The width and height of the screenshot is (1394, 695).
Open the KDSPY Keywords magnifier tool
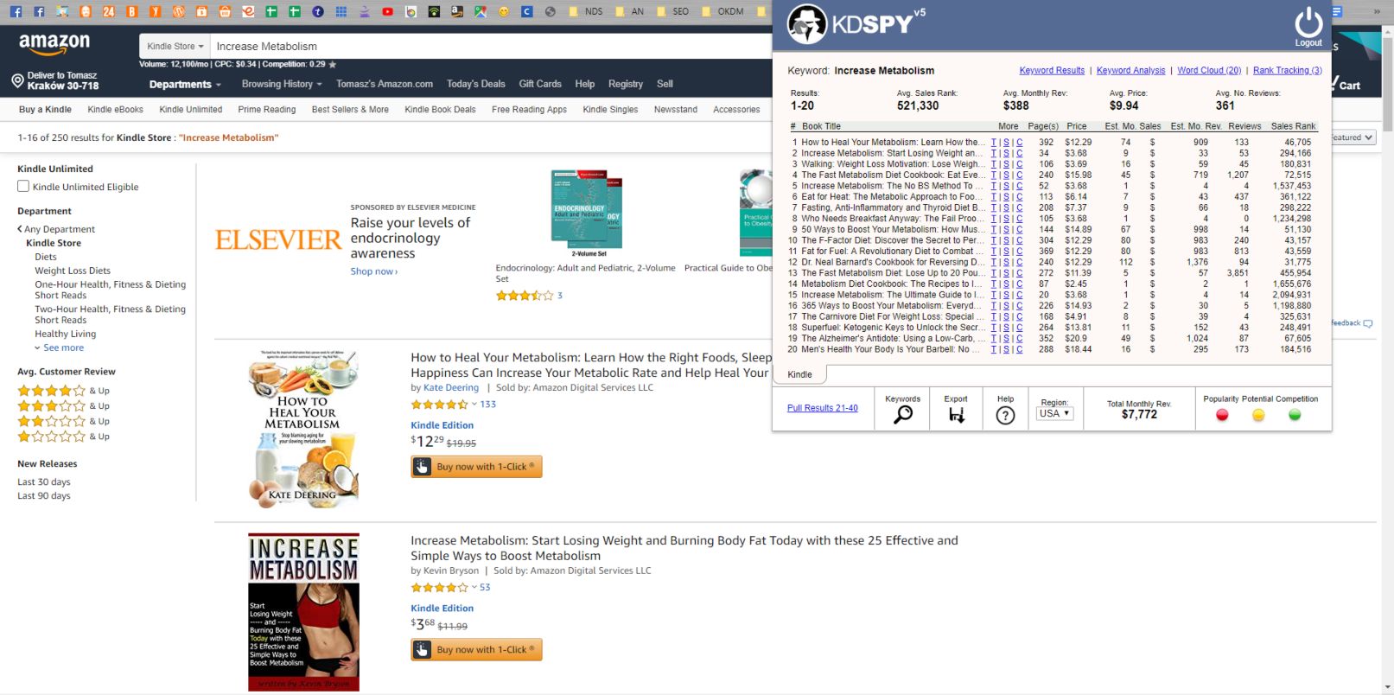click(x=902, y=415)
